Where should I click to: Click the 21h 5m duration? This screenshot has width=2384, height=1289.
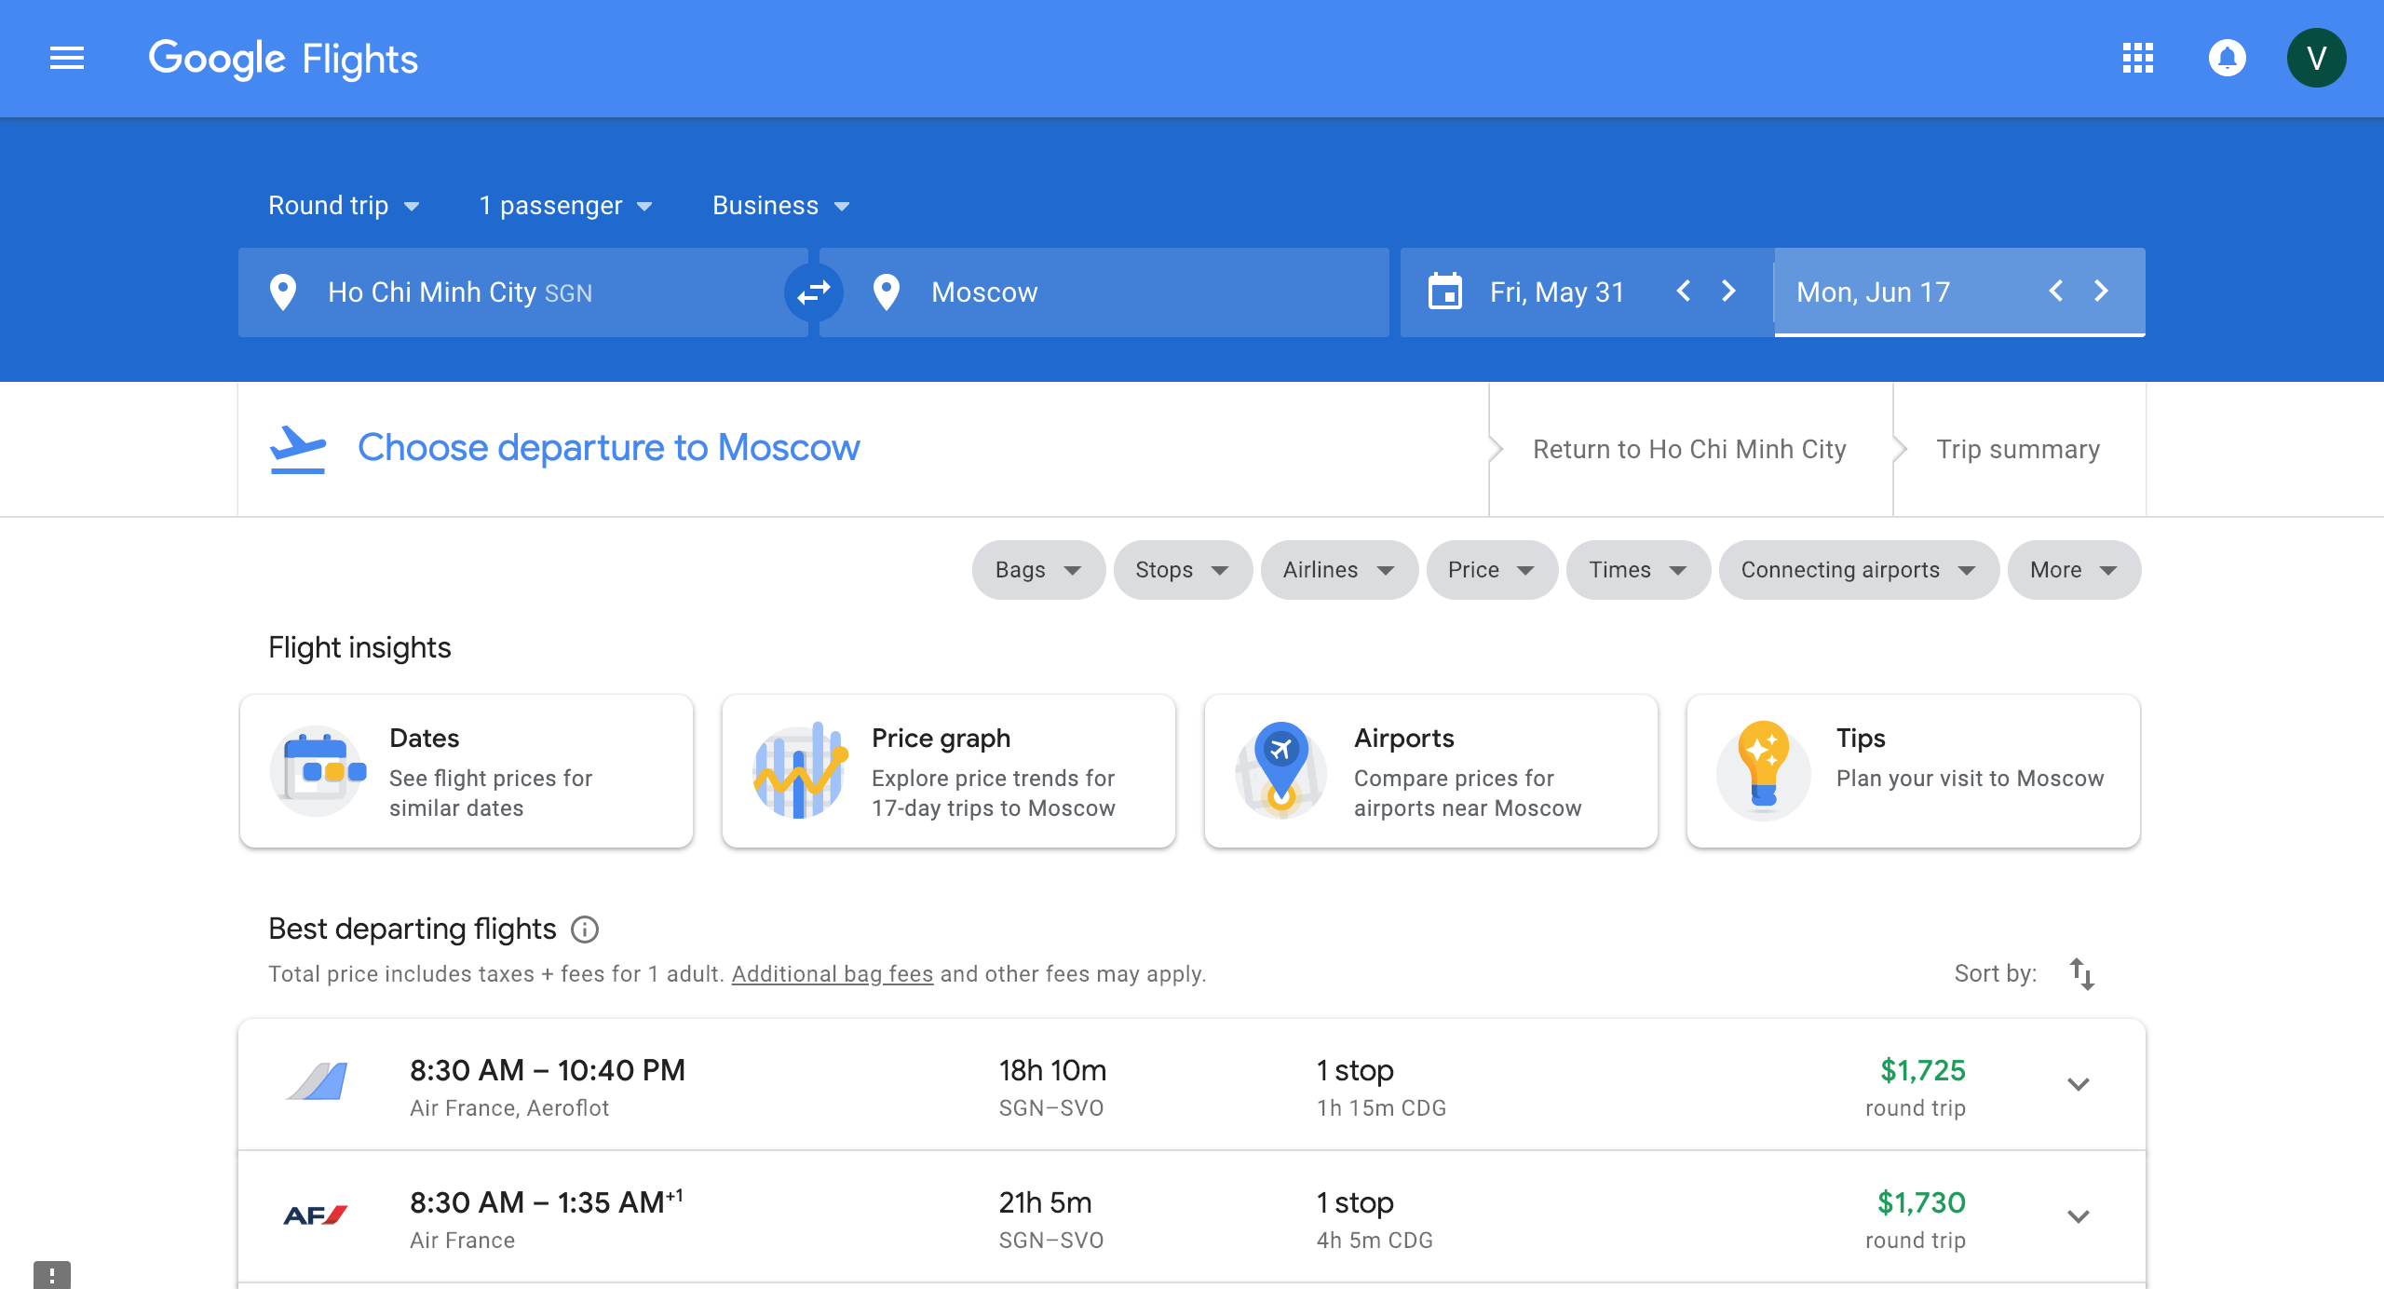pyautogui.click(x=1045, y=1203)
